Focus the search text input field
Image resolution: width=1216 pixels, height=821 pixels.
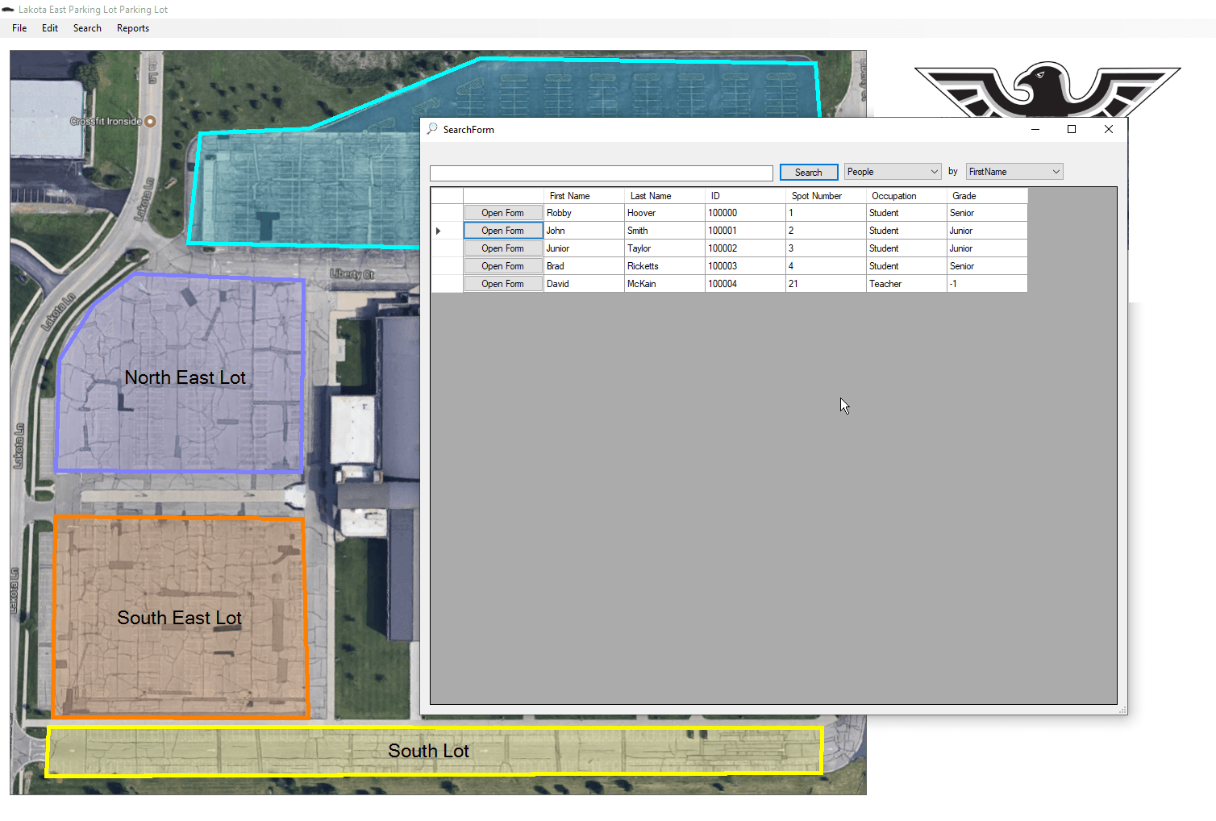602,173
